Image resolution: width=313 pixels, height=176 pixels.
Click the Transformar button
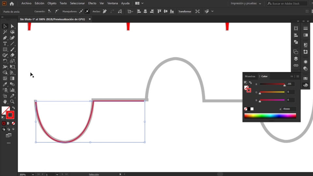pyautogui.click(x=185, y=11)
